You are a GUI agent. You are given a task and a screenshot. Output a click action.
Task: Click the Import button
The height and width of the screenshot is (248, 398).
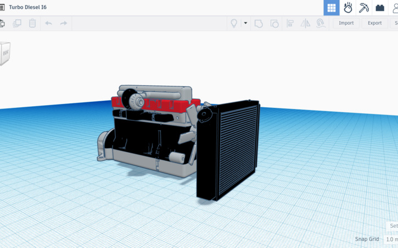tap(346, 23)
